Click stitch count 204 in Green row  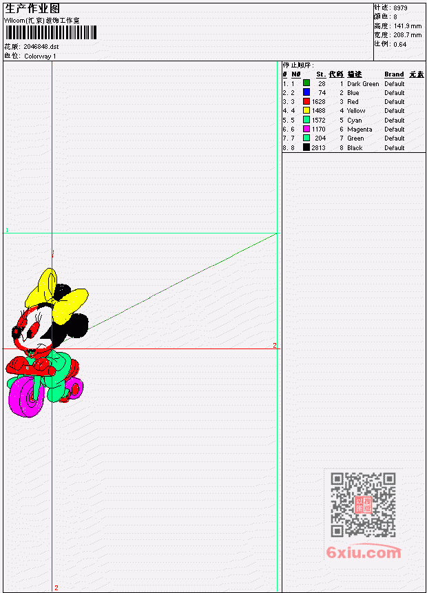click(x=320, y=138)
